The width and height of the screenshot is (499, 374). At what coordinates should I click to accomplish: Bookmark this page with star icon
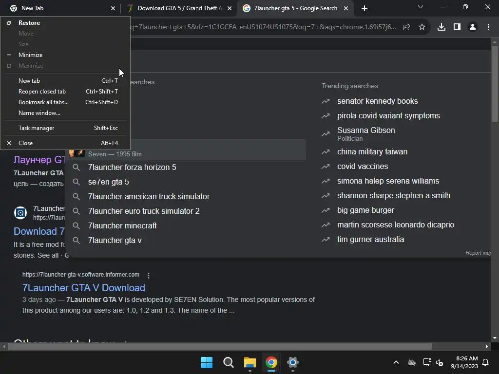(x=422, y=27)
